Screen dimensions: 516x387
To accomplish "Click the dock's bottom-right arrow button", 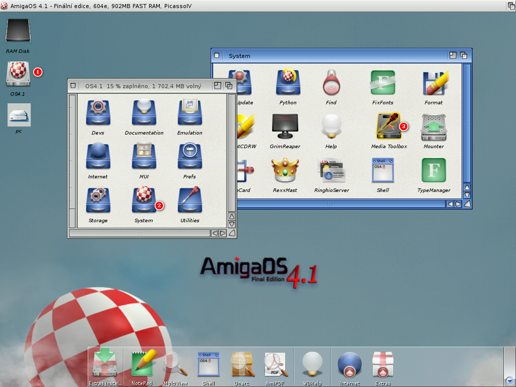I will pyautogui.click(x=510, y=381).
